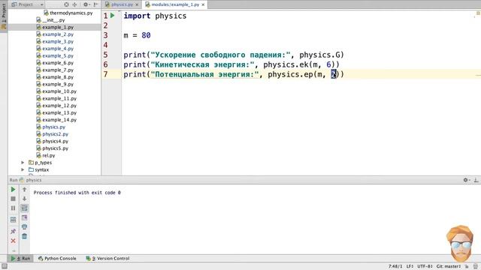
Task: Toggle the read-only lock icon in the status bar
Action: tap(467, 266)
